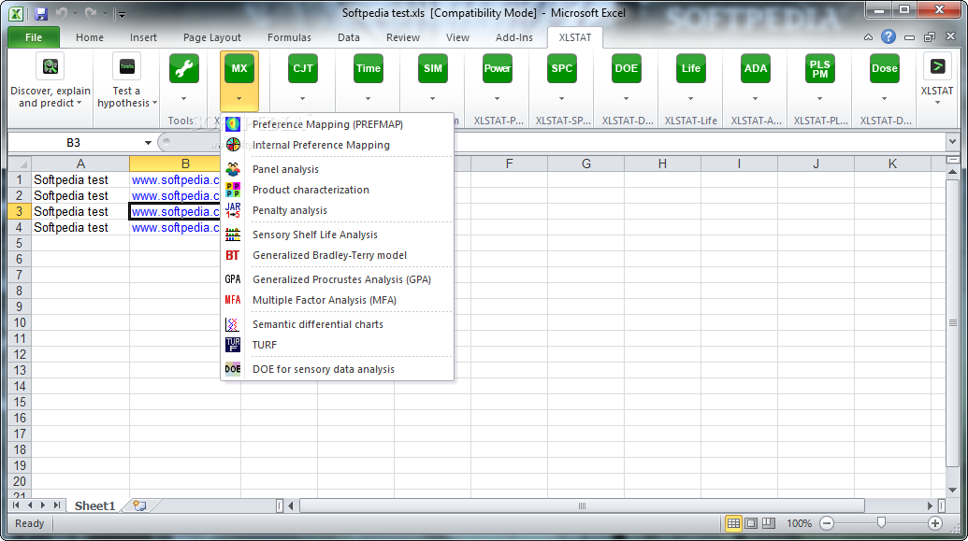Open the Life ribbon icon
The image size is (968, 541).
(691, 68)
